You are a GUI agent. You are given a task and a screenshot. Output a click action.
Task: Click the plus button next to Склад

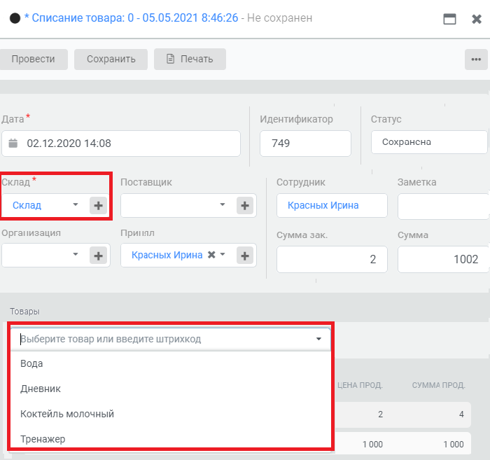click(x=99, y=206)
